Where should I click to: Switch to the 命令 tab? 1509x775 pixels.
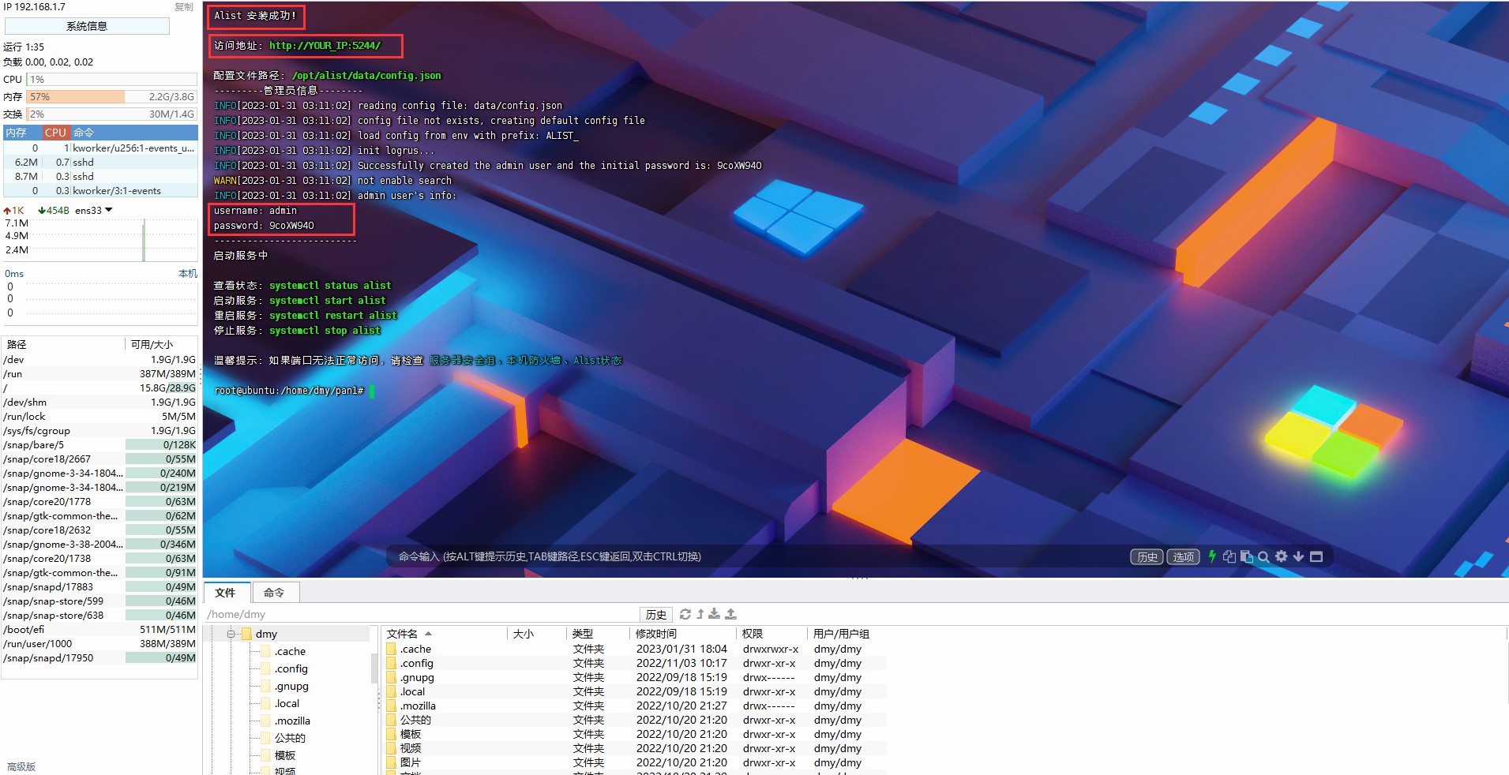(275, 593)
